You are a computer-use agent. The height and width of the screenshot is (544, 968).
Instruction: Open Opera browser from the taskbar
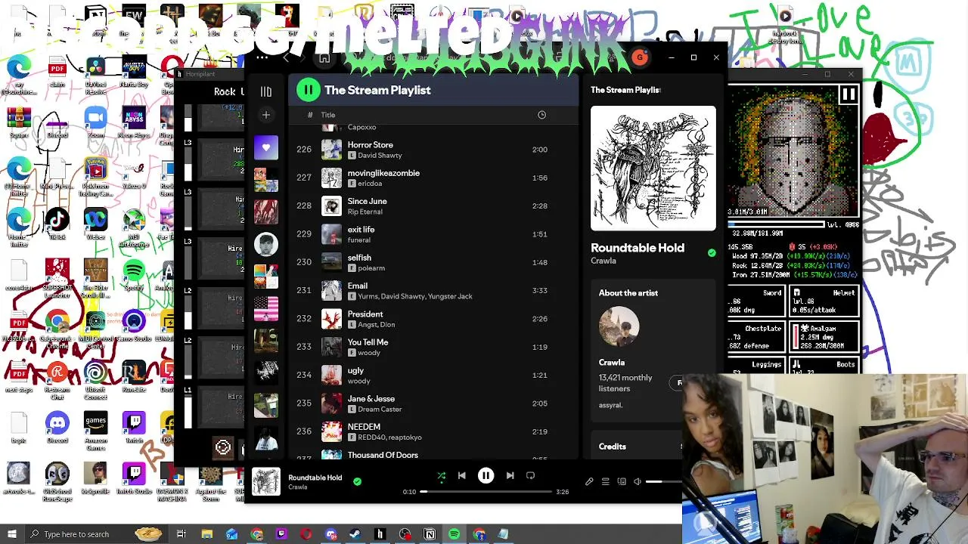click(306, 534)
